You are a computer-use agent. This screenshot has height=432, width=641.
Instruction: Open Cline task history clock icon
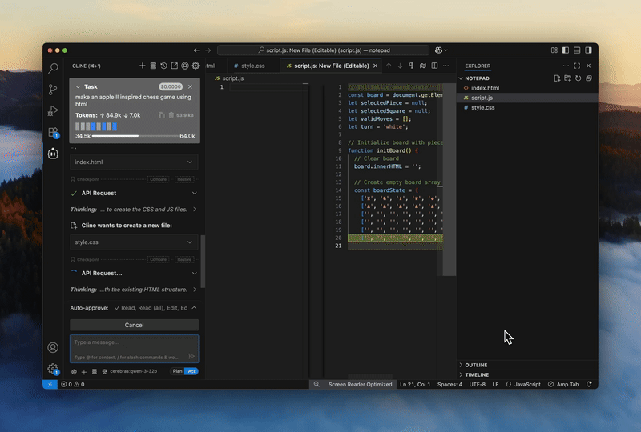(x=163, y=66)
